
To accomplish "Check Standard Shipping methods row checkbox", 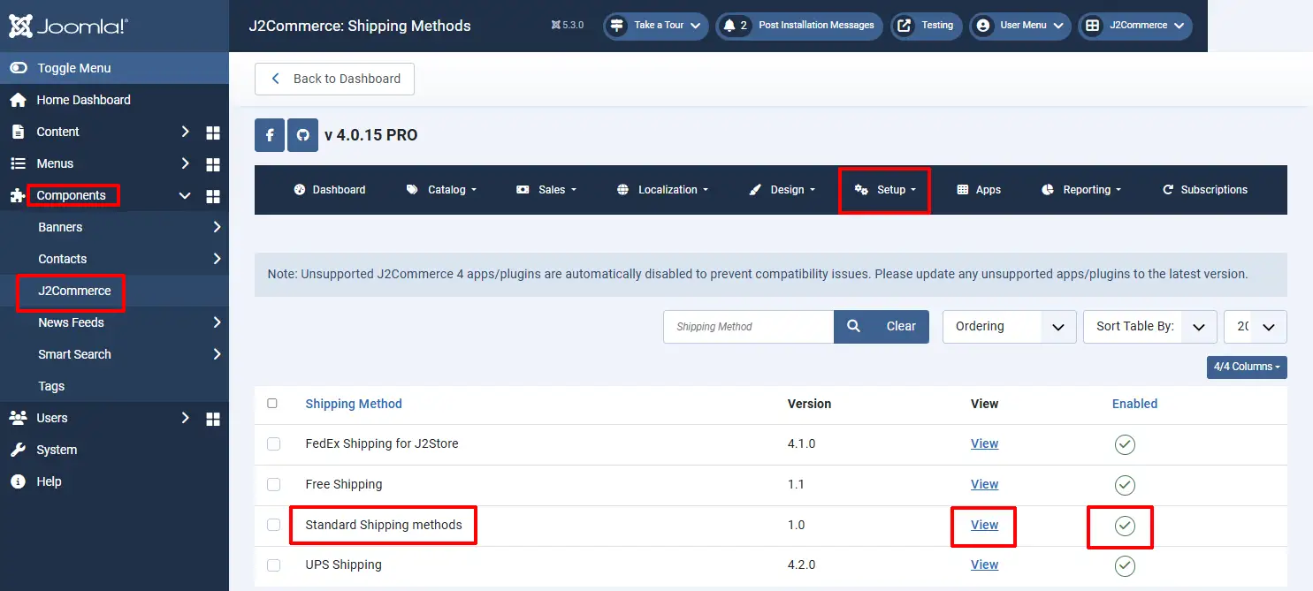I will (273, 525).
